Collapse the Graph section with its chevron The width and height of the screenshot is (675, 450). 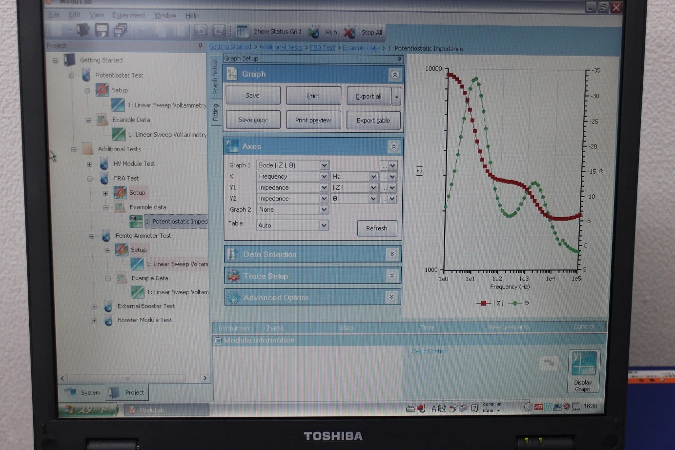[x=395, y=75]
